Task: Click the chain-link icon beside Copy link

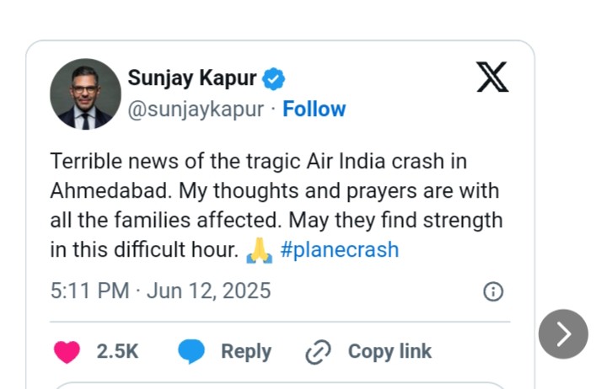Action: [318, 352]
